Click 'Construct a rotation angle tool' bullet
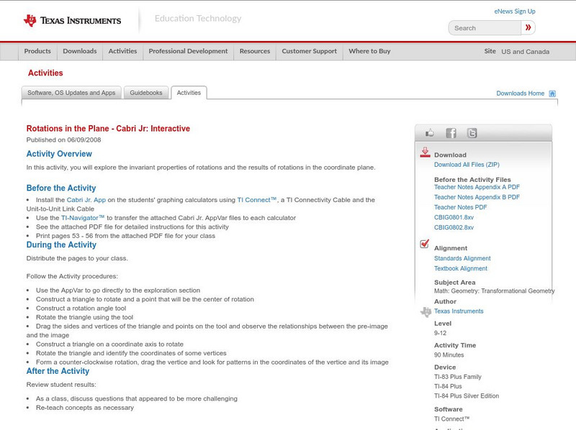The height and width of the screenshot is (430, 576). pos(81,308)
